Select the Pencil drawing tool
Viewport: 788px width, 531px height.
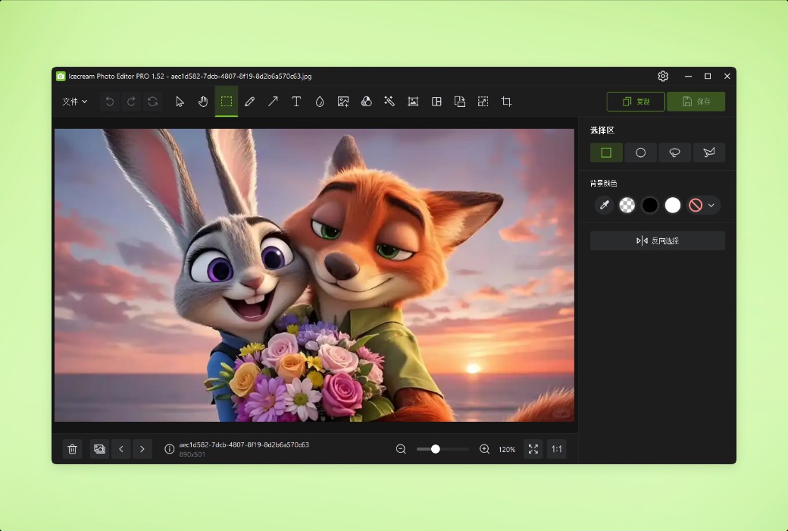point(249,101)
